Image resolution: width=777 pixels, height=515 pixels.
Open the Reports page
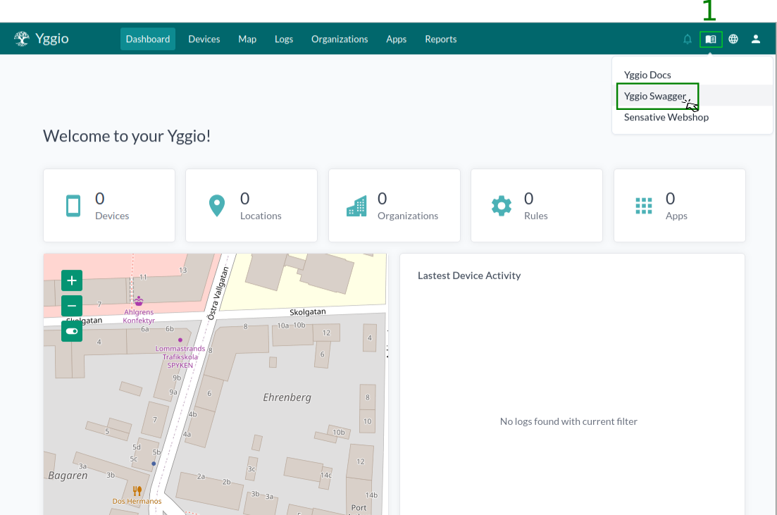[440, 39]
